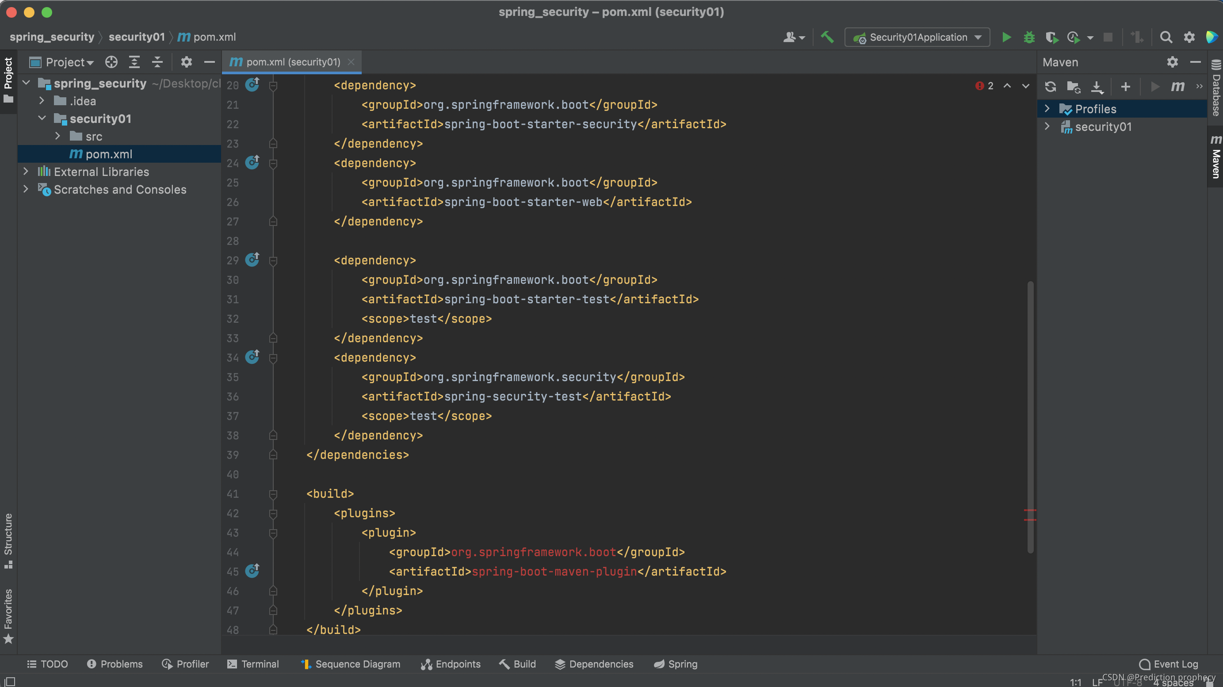
Task: Click the Stop square icon
Action: 1108,37
